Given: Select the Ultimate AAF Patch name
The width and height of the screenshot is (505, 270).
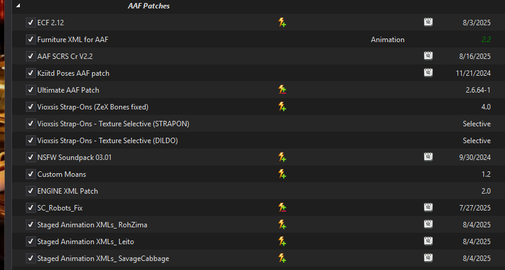Looking at the screenshot, I should [69, 90].
